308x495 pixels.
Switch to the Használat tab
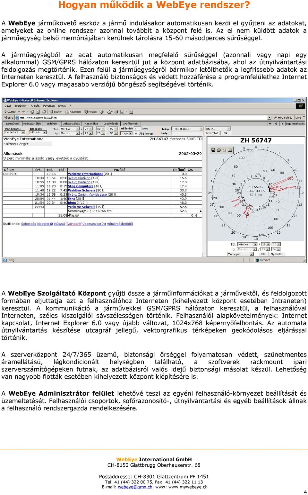[91, 123]
